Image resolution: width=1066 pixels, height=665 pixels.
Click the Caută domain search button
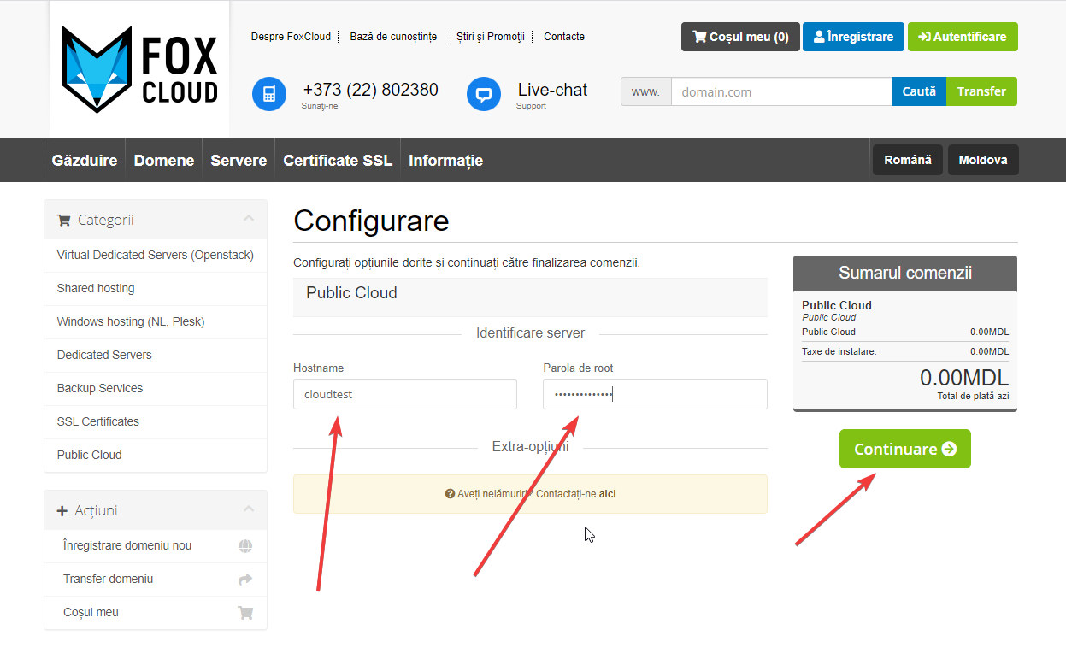pos(919,91)
